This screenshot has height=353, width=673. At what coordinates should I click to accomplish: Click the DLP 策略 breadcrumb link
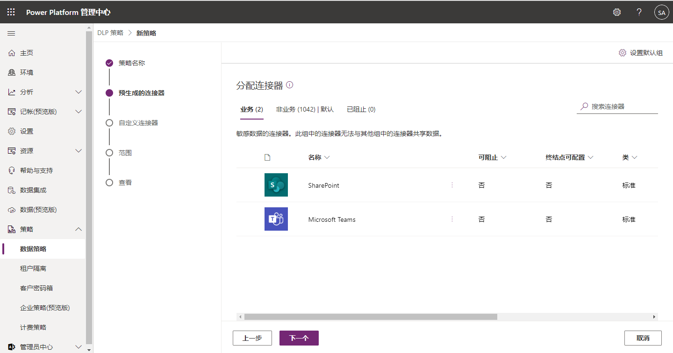110,33
